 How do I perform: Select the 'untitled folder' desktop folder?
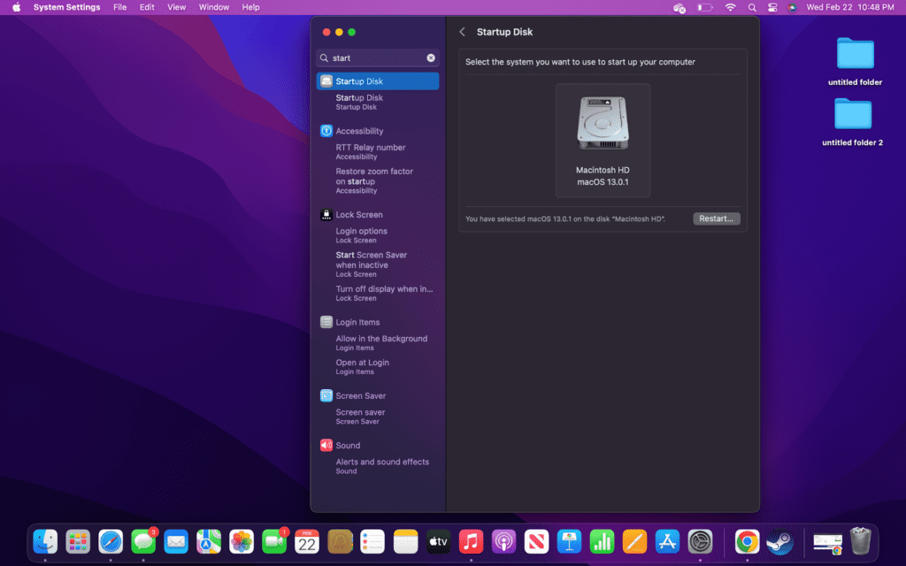[856, 62]
